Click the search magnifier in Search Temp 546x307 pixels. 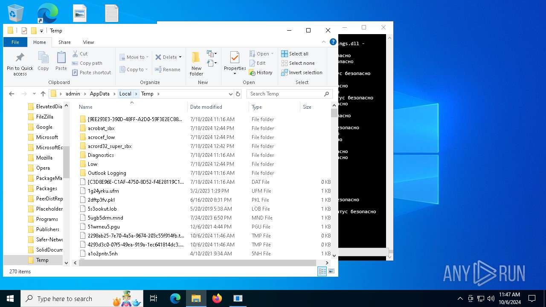327,94
